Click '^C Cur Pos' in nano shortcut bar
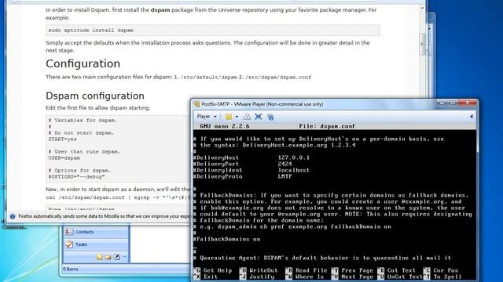Image resolution: width=503 pixels, height=282 pixels. [x=441, y=270]
